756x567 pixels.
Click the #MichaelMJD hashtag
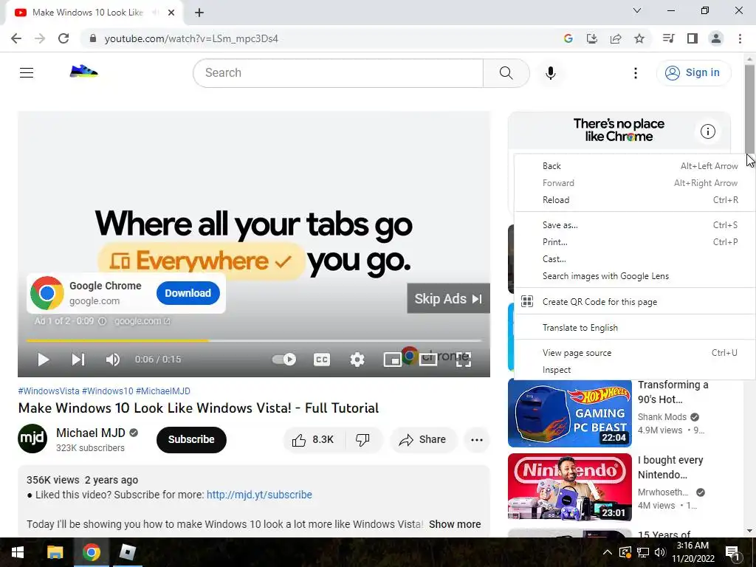(163, 391)
